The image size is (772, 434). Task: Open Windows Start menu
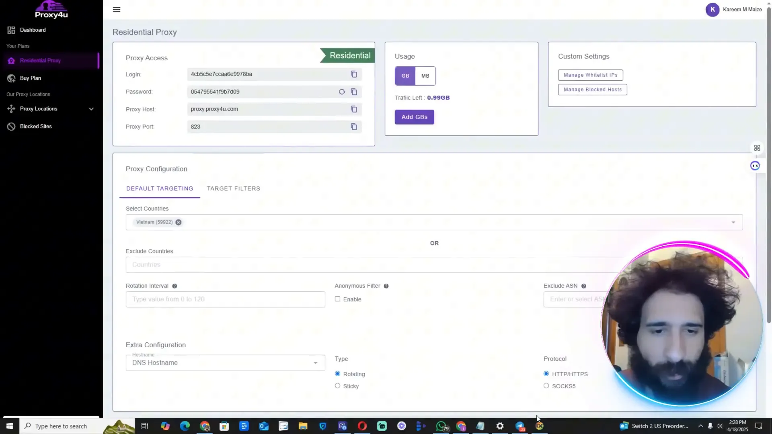[9, 426]
